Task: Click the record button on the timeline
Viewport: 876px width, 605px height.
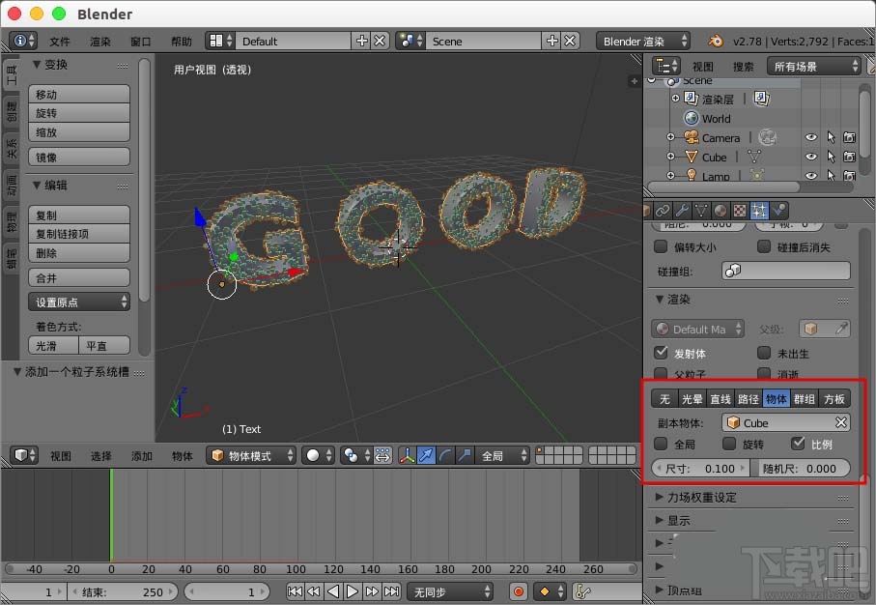Action: click(519, 591)
